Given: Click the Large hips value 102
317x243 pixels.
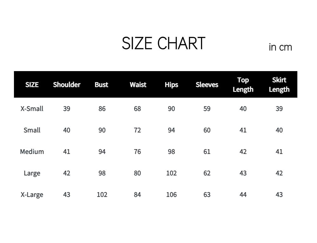Looking at the screenshot, I should (x=171, y=173).
